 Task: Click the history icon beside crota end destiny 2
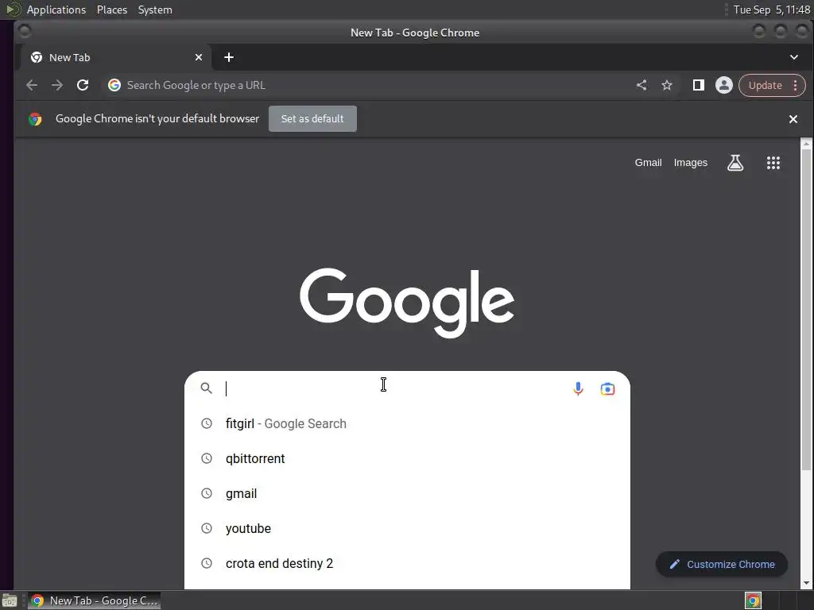pyautogui.click(x=207, y=563)
